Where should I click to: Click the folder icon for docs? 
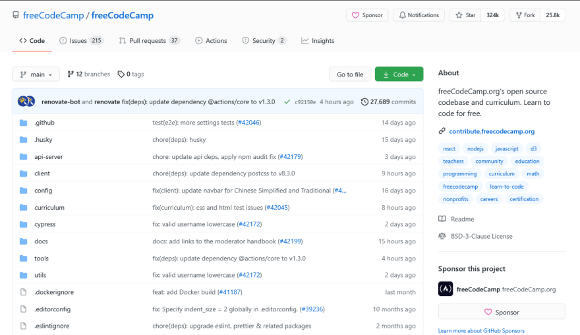point(23,241)
